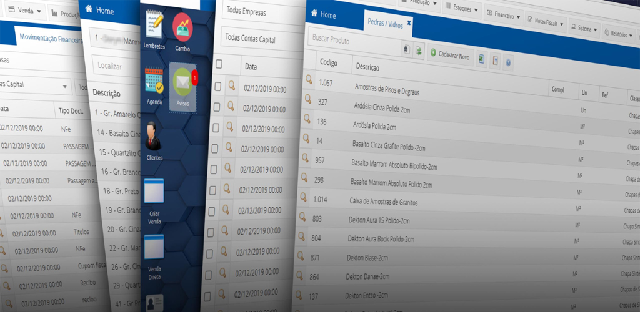This screenshot has height=312, width=640.
Task: Sort by the Descricao column header
Action: coord(367,66)
